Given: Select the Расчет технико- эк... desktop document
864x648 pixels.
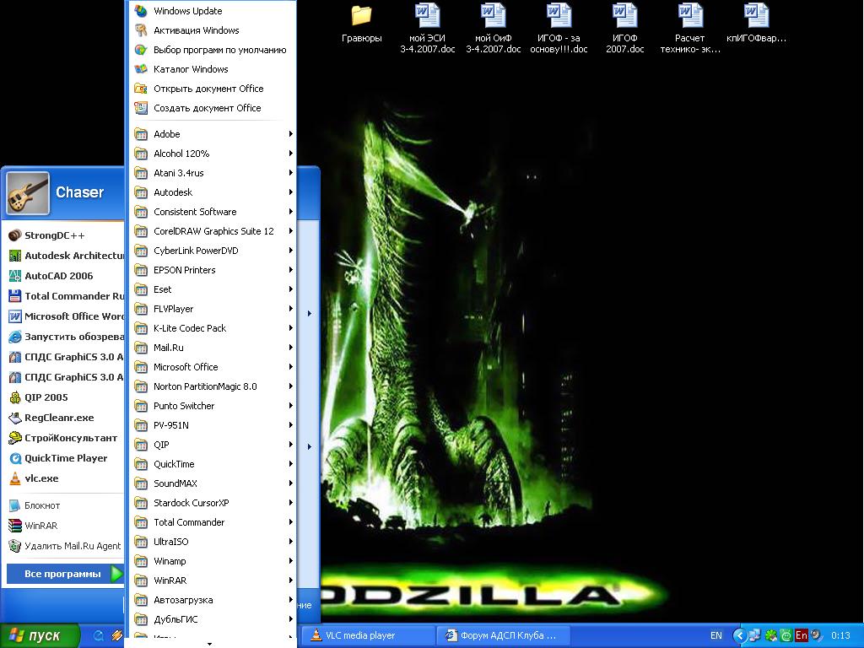Looking at the screenshot, I should coord(690,29).
